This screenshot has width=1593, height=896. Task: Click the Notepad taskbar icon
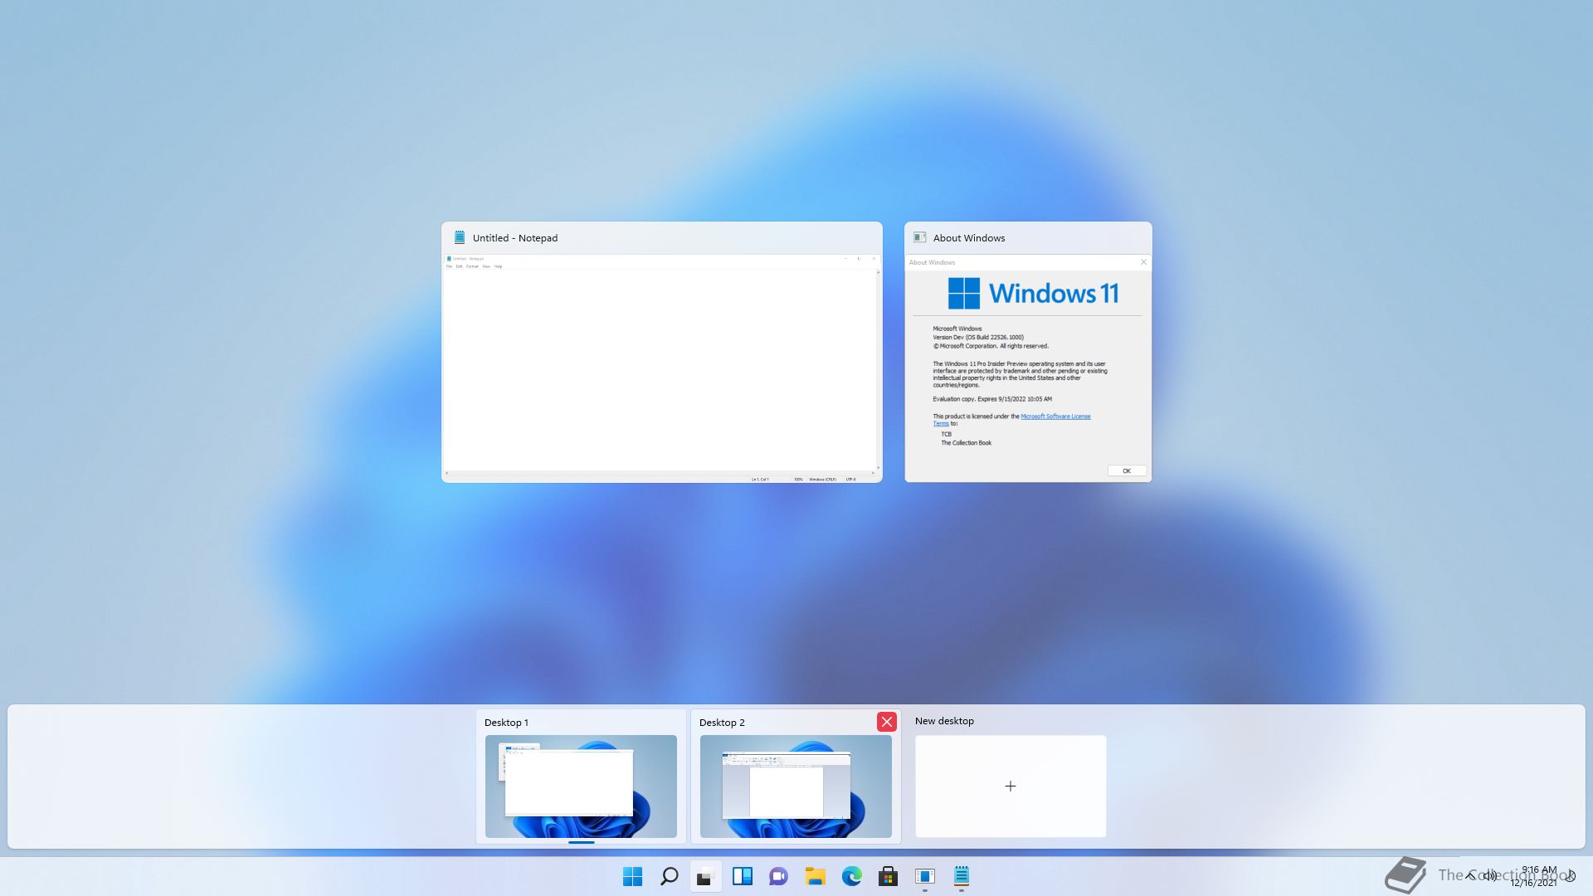961,876
